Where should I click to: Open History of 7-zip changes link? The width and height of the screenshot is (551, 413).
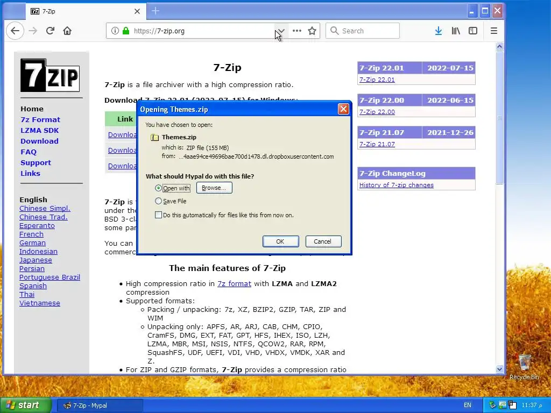(x=397, y=185)
